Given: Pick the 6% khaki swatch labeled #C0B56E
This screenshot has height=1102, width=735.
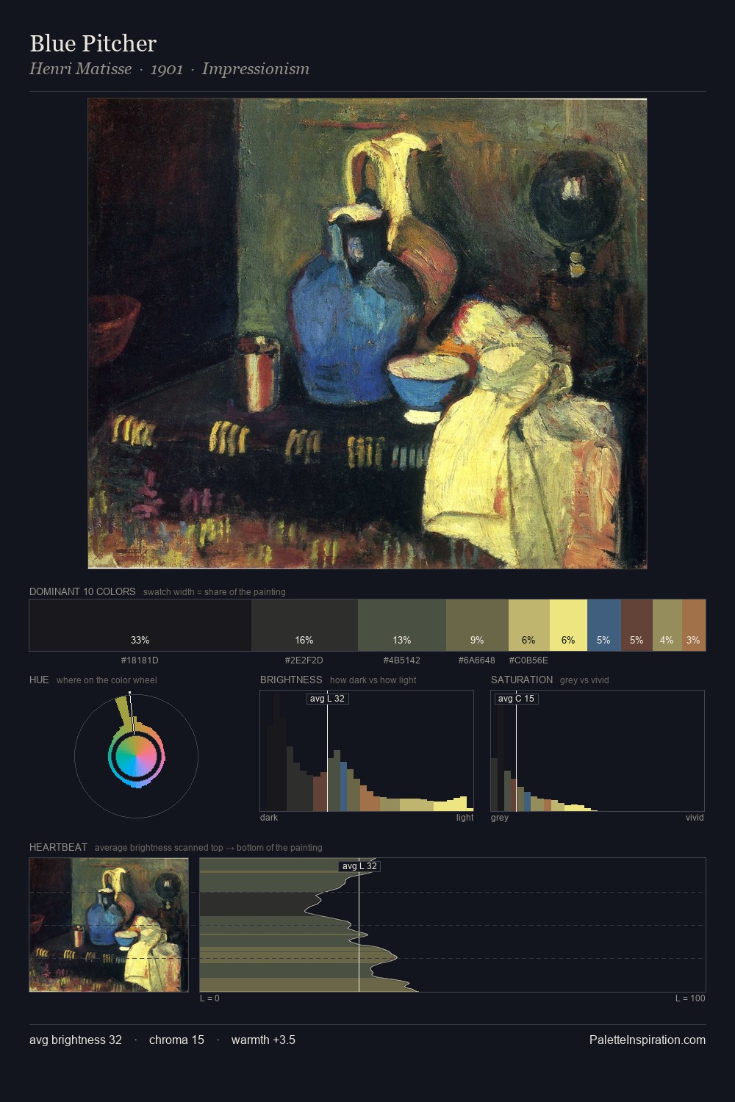Looking at the screenshot, I should tap(528, 625).
